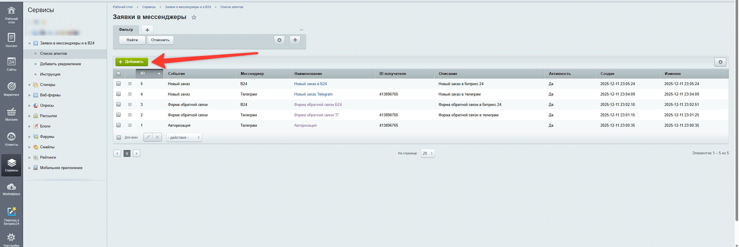This screenshot has width=739, height=247.
Task: Enable the 'Для всех' checkbox
Action: coord(119,137)
